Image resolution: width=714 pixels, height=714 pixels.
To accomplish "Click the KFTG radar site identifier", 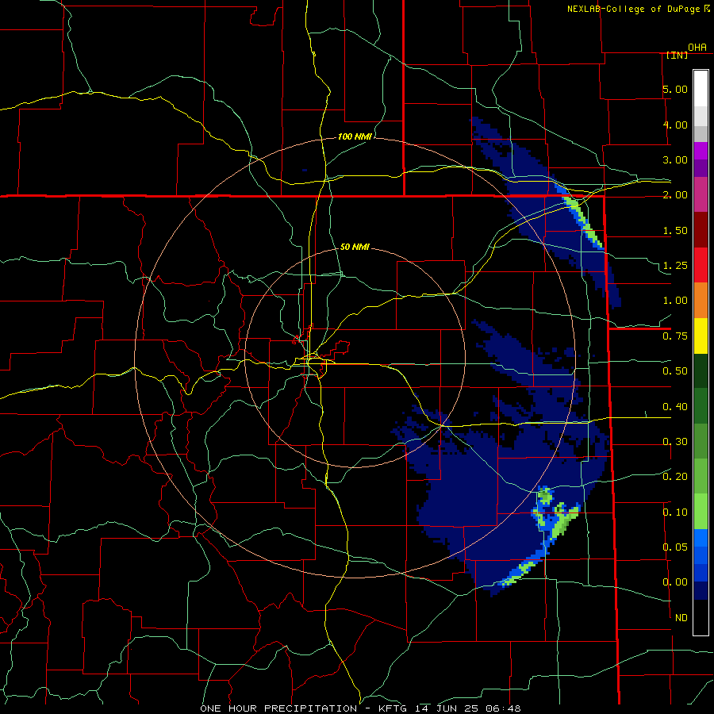I will pyautogui.click(x=393, y=708).
